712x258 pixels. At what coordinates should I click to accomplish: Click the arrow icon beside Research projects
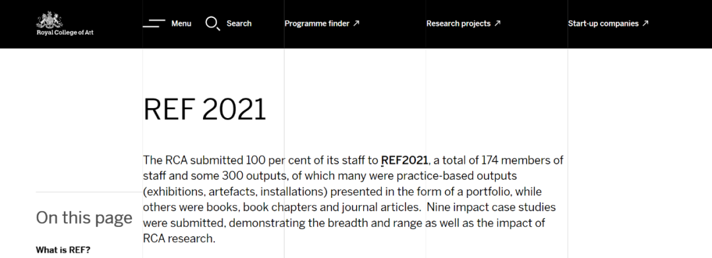click(x=497, y=23)
